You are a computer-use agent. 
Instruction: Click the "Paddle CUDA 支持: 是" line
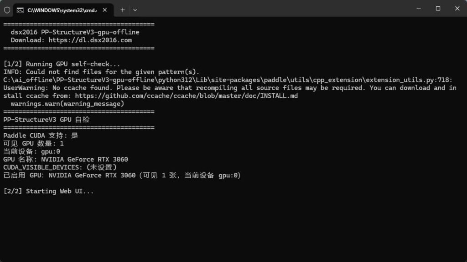tap(41, 136)
